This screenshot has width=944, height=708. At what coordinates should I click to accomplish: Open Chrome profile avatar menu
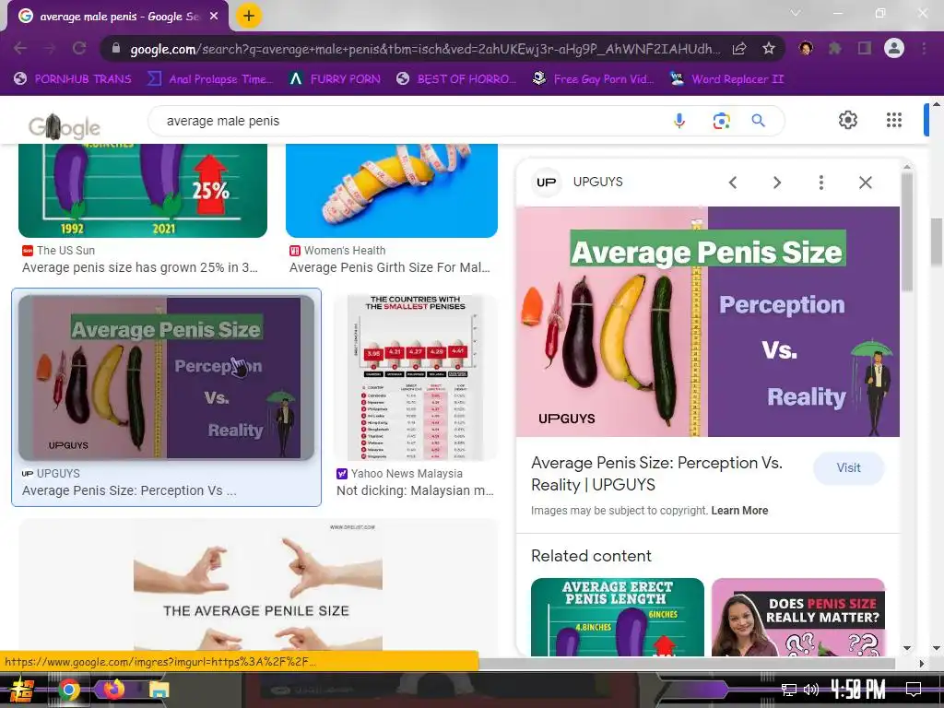pyautogui.click(x=894, y=48)
